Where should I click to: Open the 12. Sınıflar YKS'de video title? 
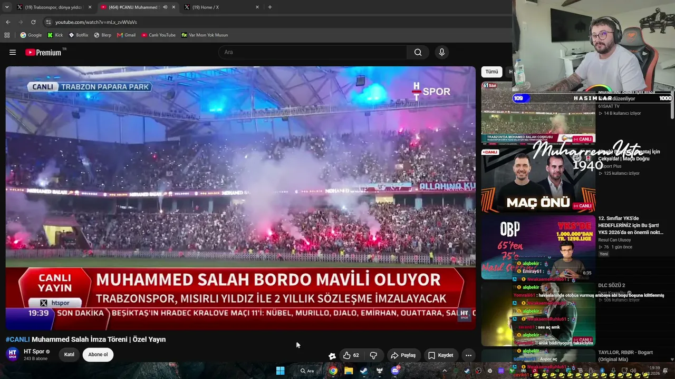click(631, 225)
